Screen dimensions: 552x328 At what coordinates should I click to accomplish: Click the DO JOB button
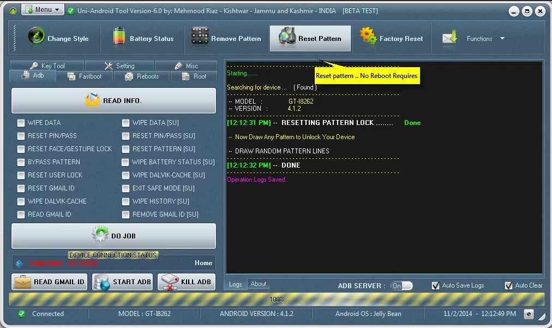(x=113, y=236)
